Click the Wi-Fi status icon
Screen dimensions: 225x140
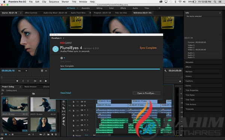pyautogui.click(x=180, y=2)
